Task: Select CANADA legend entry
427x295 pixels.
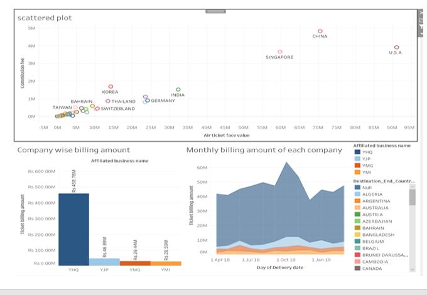Action: 368,269
